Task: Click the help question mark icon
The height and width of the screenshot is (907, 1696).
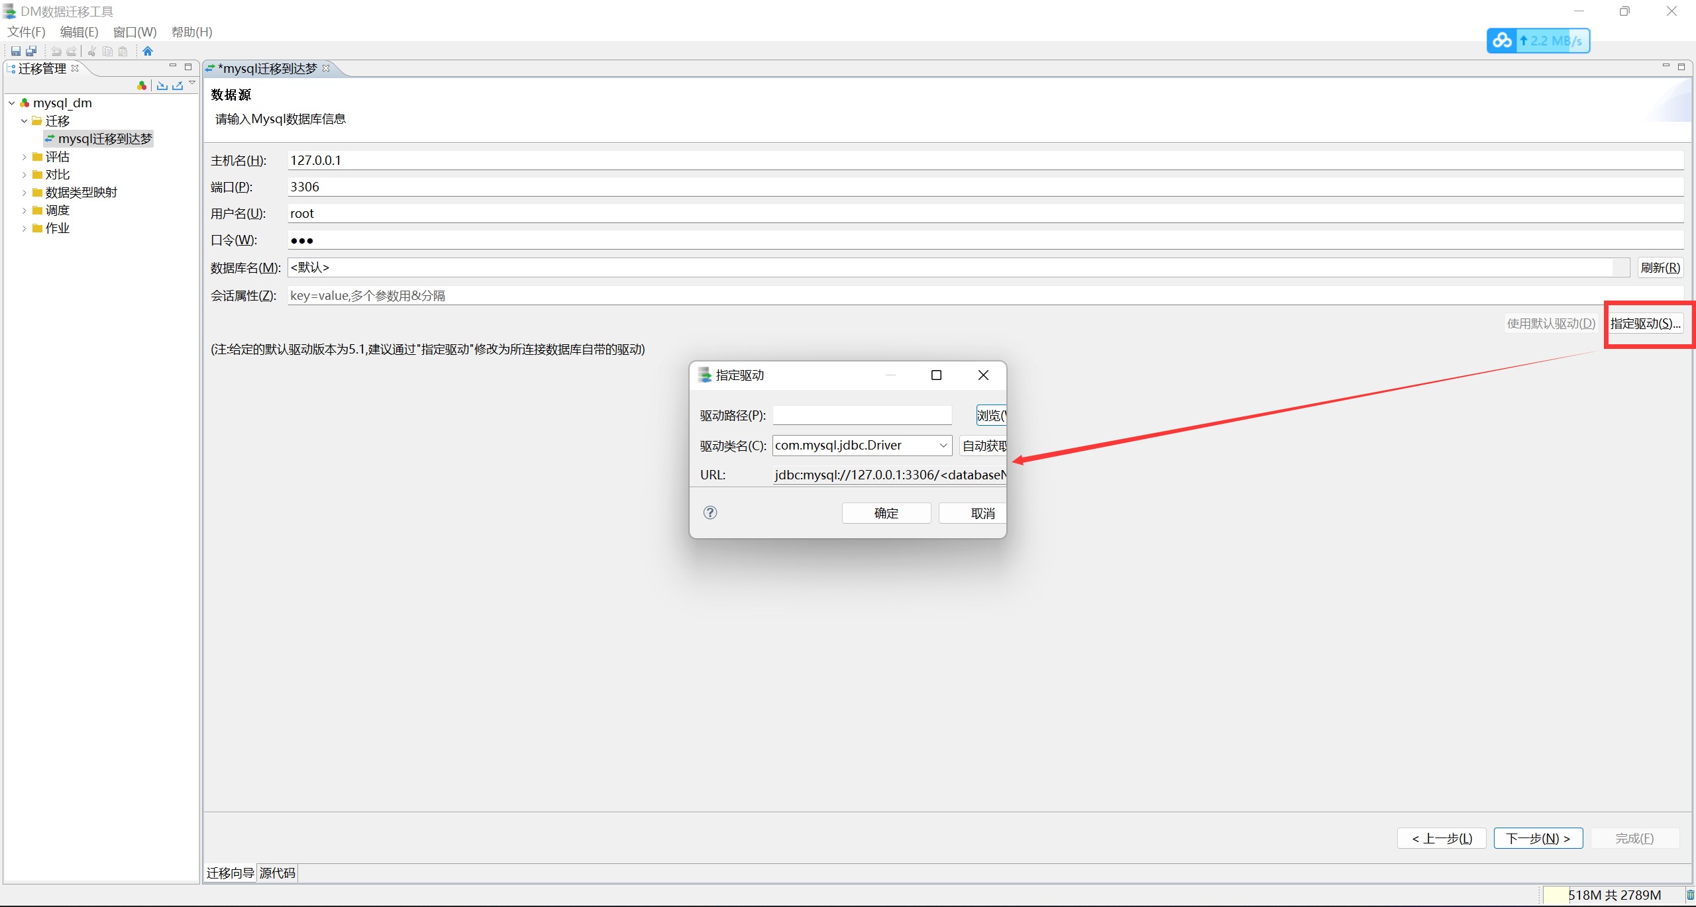Action: 710,512
